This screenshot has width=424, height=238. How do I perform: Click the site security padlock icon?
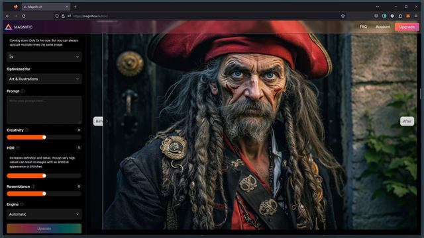pos(63,16)
